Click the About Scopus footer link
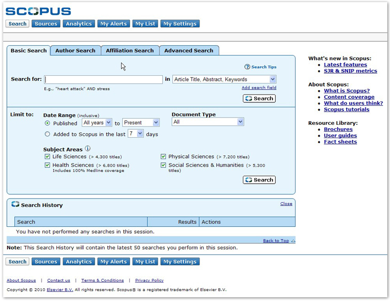 click(21, 280)
